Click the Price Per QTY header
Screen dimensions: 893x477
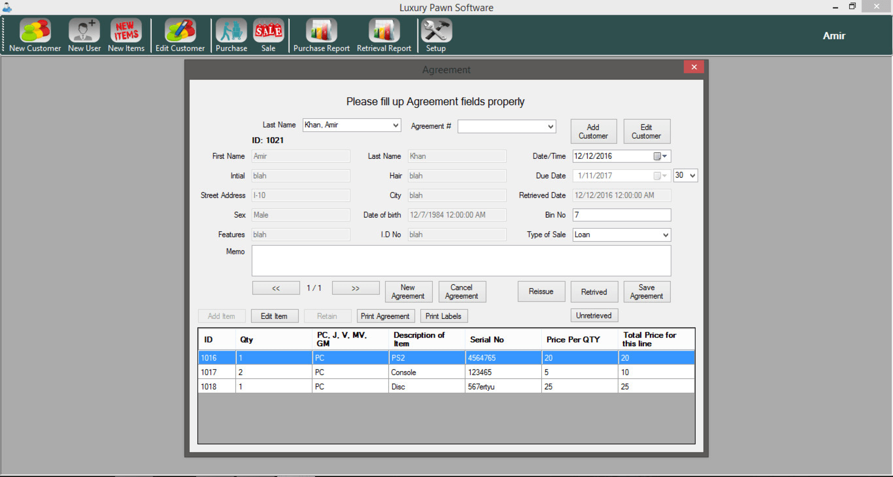[x=580, y=339]
